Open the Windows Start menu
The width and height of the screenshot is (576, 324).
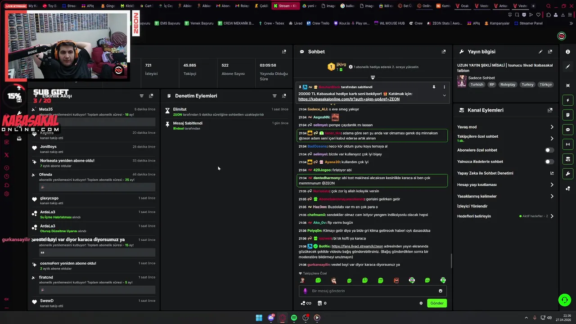259,318
